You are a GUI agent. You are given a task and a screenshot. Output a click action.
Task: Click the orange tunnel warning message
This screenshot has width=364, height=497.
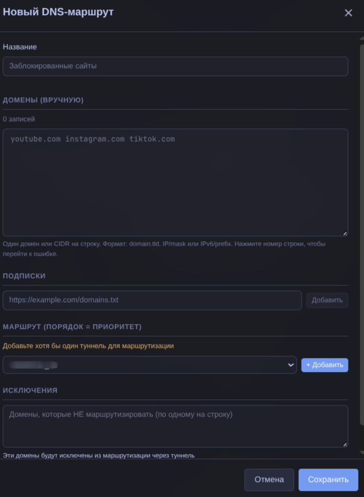[88, 346]
